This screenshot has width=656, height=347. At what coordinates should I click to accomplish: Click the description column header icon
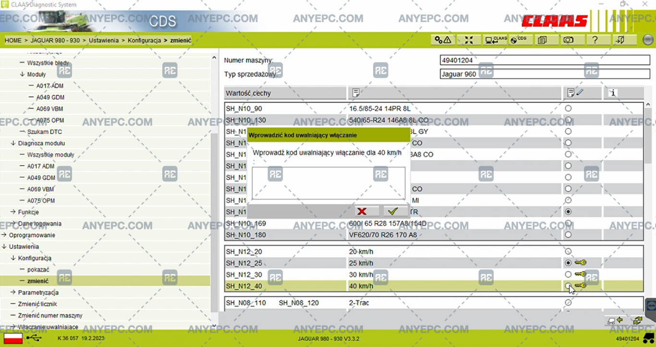[356, 93]
